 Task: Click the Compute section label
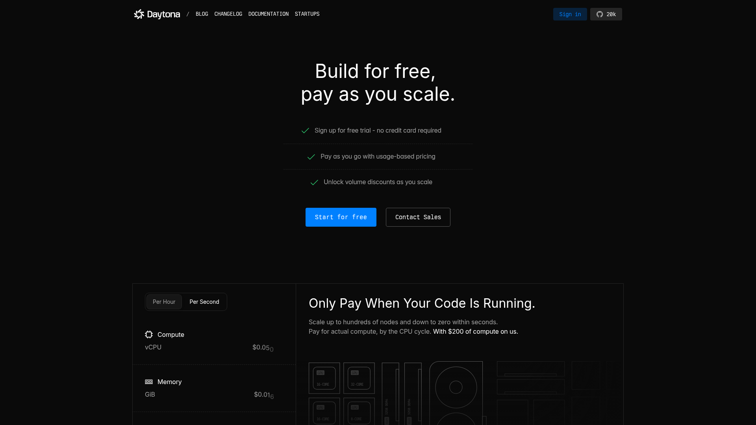click(171, 334)
